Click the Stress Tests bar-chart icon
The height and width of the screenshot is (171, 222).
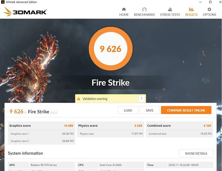point(170,9)
